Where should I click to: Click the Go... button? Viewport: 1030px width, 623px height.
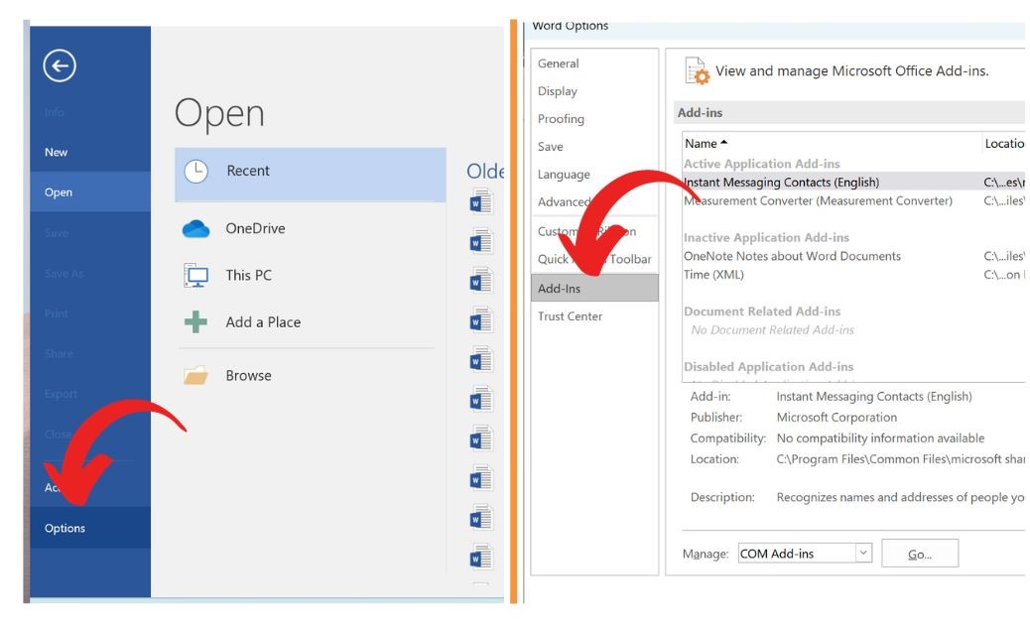pos(920,555)
